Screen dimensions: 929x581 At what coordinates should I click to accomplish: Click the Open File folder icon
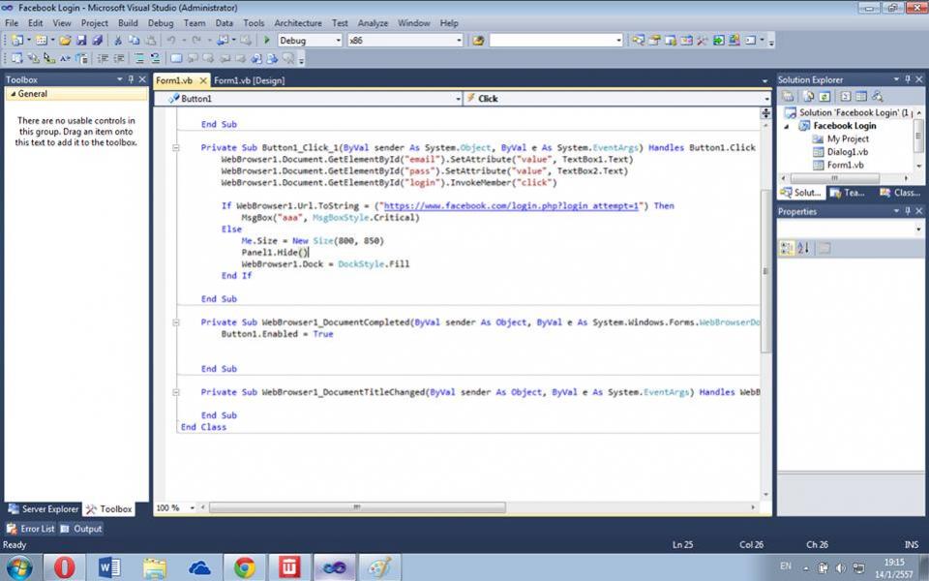pyautogui.click(x=65, y=41)
